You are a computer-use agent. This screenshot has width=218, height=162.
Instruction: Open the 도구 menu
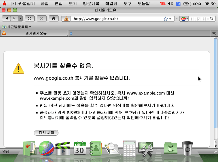(127, 4)
